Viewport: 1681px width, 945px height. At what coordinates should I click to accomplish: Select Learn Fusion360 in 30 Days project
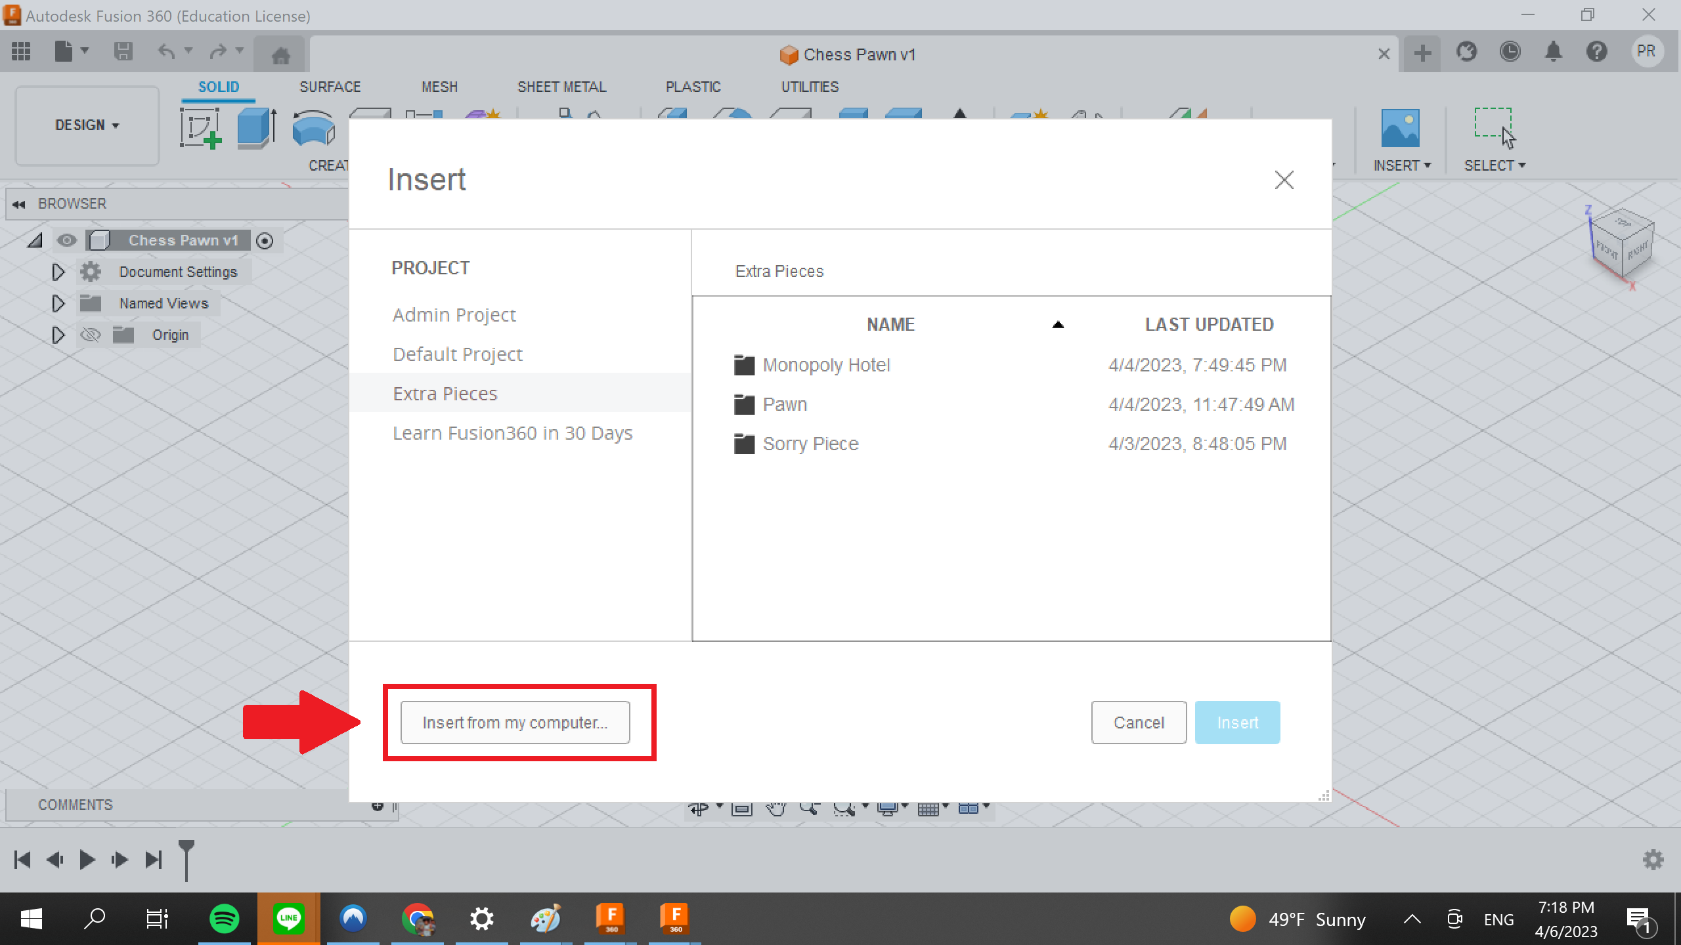520,433
